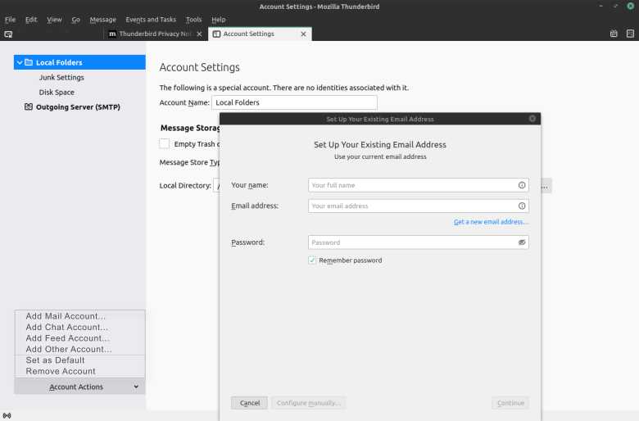Click the info icon in Your name field
This screenshot has width=639, height=421.
pos(522,185)
